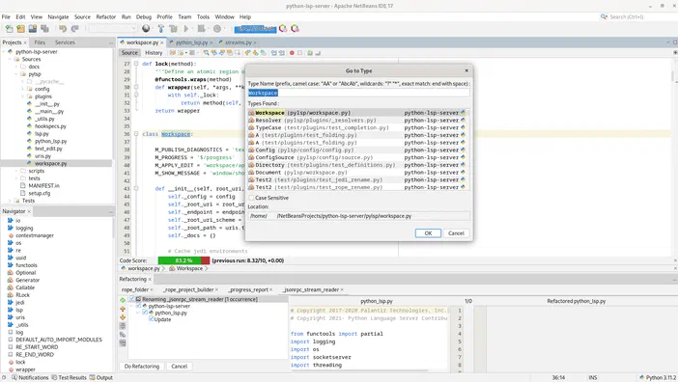Click Cancel in Go to Type dialog
The width and height of the screenshot is (678, 382).
tap(456, 233)
